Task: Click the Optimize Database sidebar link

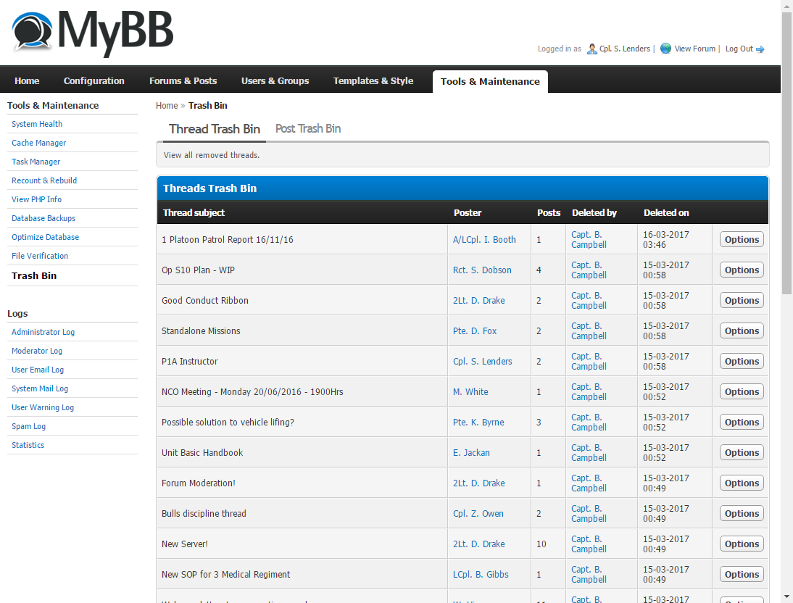Action: coord(45,237)
